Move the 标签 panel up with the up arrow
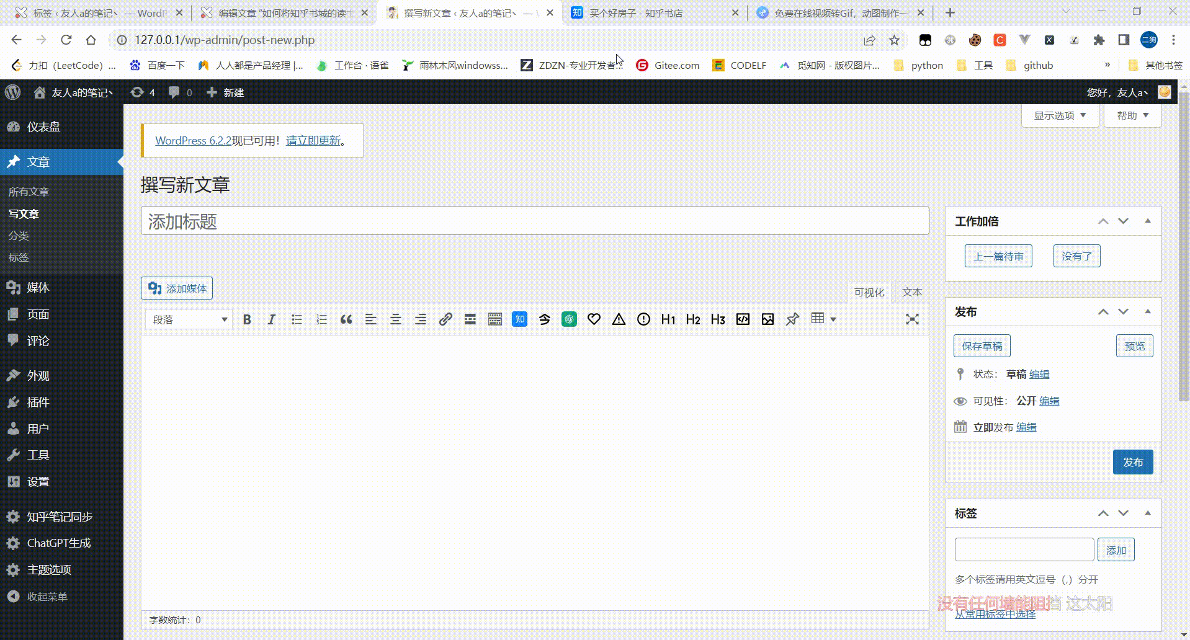Viewport: 1190px width, 640px height. pos(1103,513)
